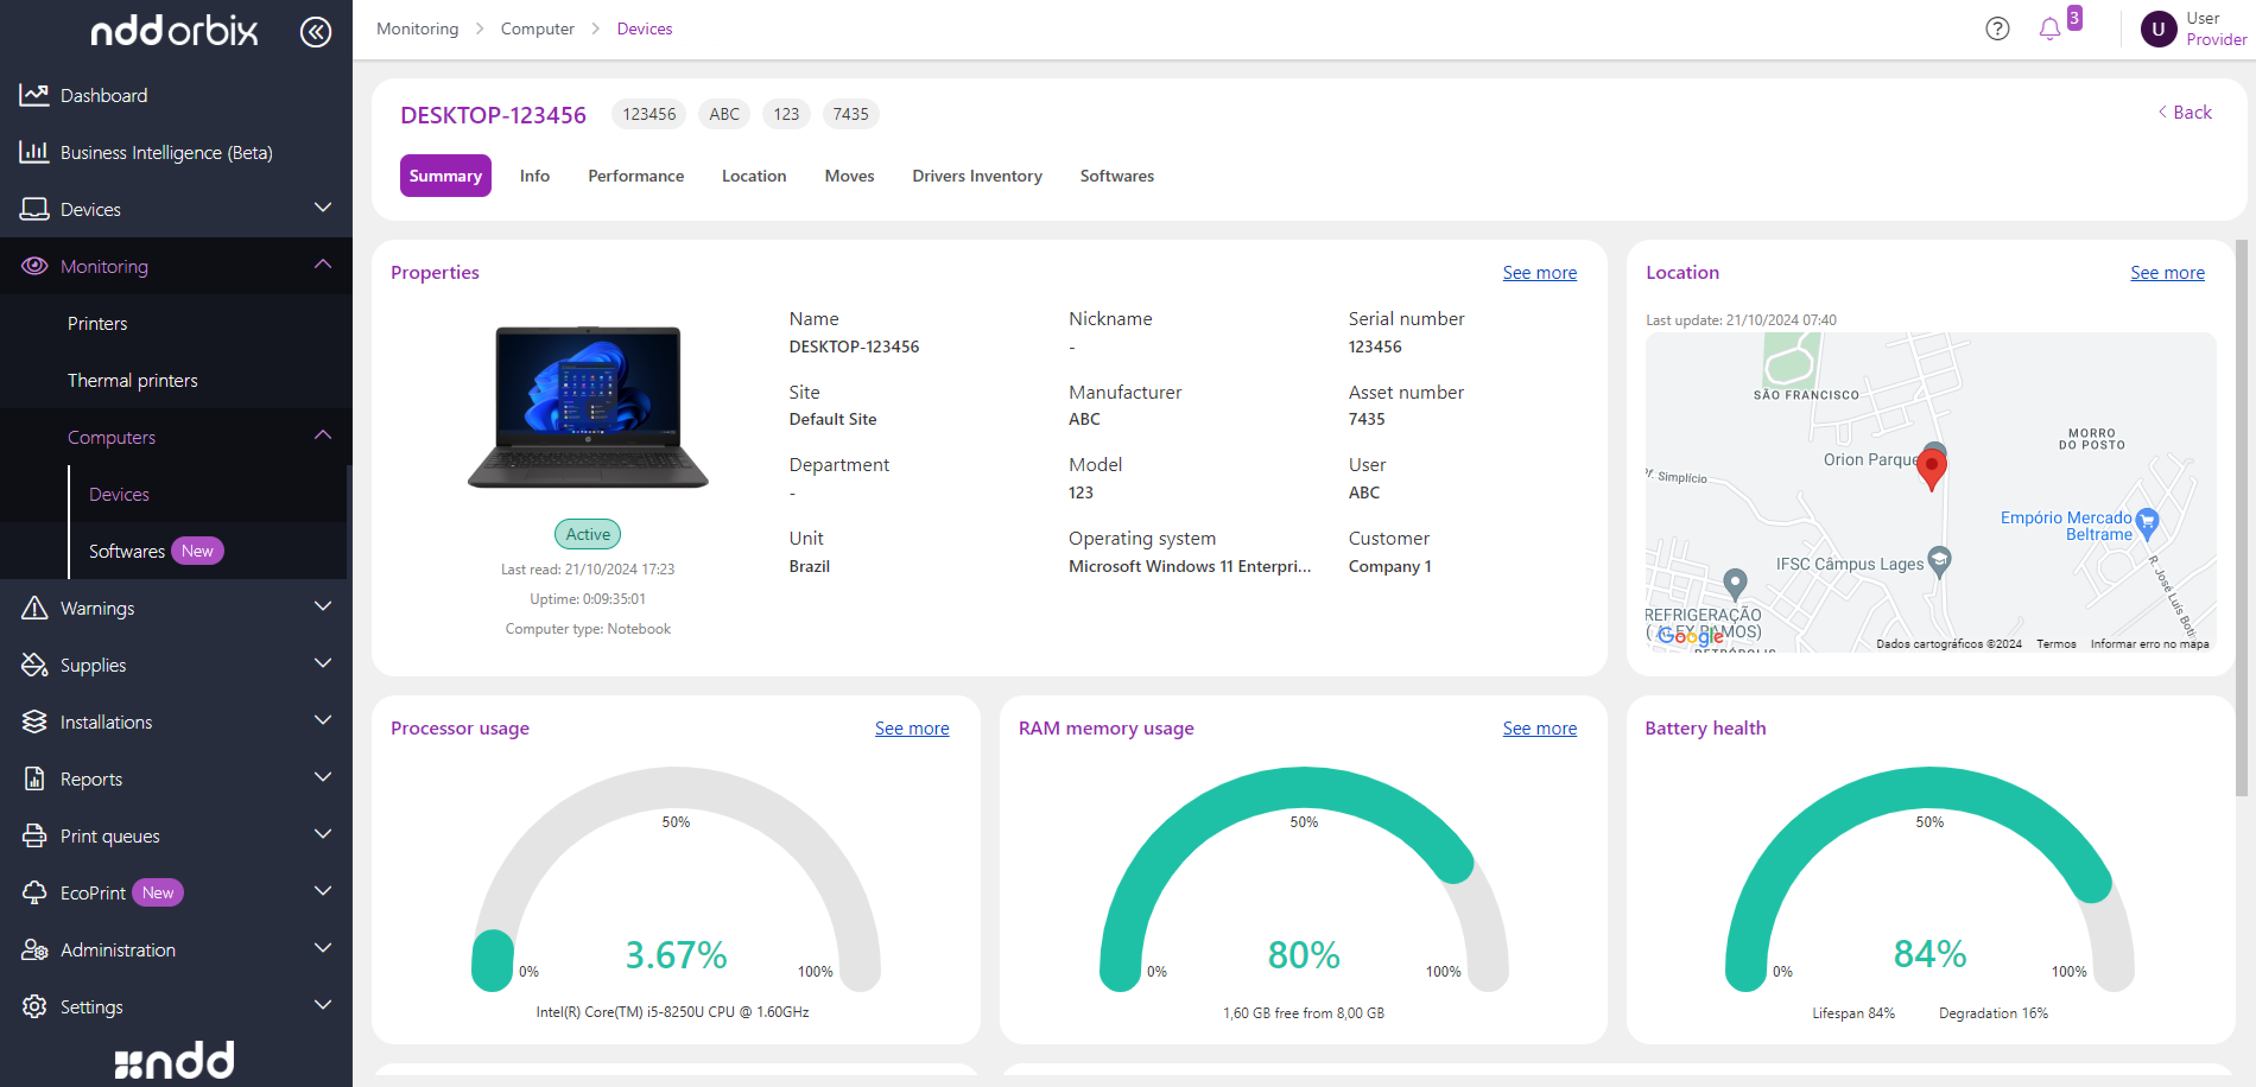Expand the Devices sidebar section
This screenshot has width=2256, height=1087.
point(322,208)
